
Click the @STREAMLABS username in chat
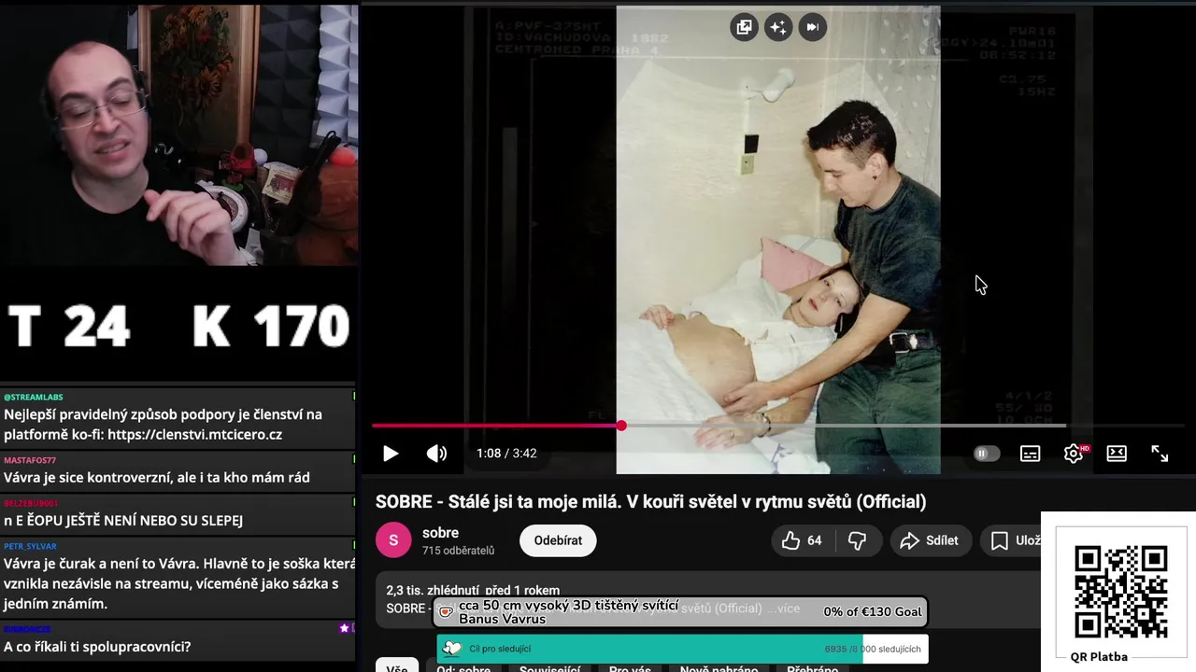pos(34,397)
